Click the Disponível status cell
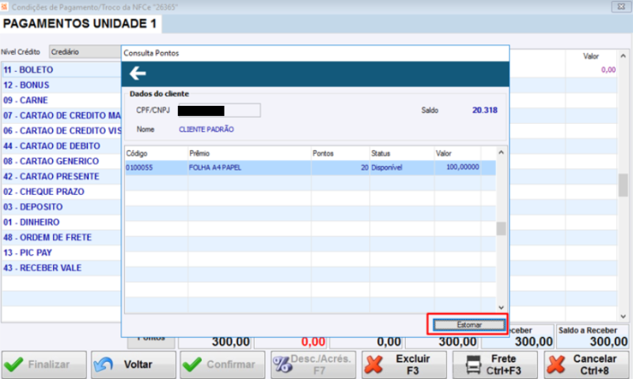633x379 pixels. pyautogui.click(x=402, y=167)
